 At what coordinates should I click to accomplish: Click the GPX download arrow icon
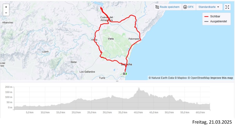tap(185, 7)
